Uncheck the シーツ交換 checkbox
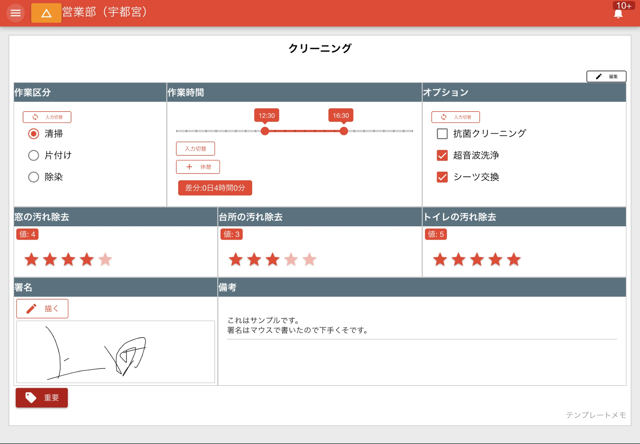Viewport: 640px width, 444px height. coord(442,178)
